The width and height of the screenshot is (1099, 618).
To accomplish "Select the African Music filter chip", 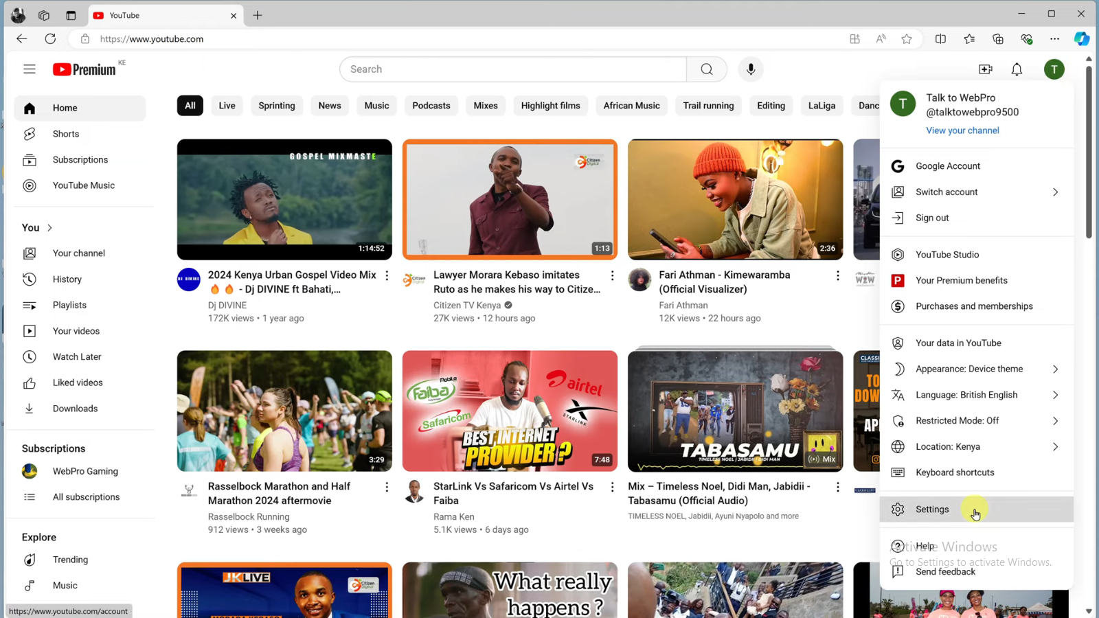I will tap(631, 106).
